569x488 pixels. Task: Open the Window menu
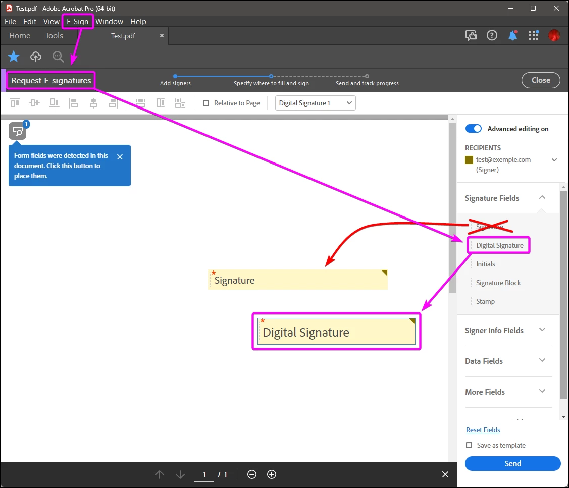point(109,22)
